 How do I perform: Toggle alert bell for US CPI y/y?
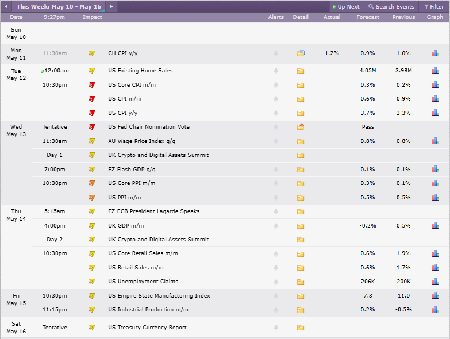tap(276, 113)
